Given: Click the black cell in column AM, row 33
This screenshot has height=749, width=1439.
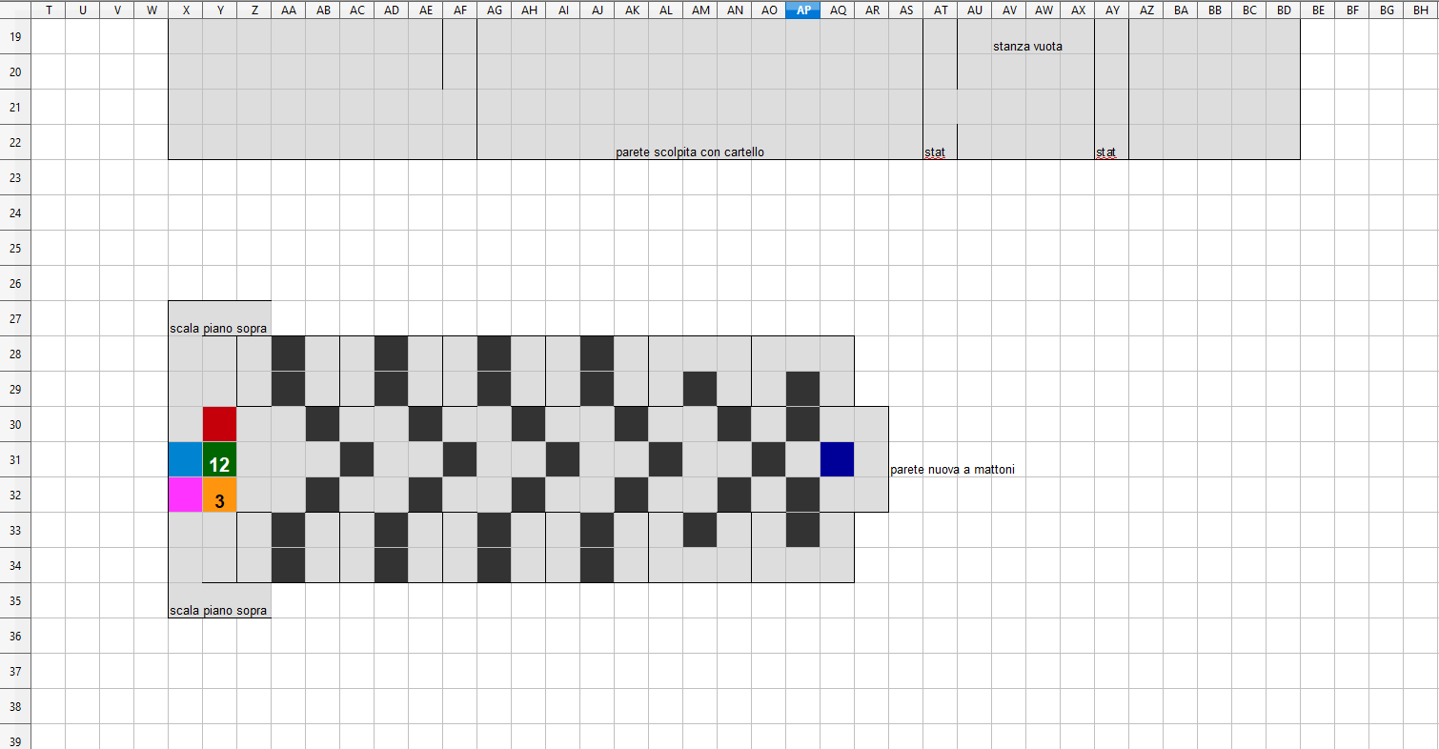Looking at the screenshot, I should click(699, 530).
